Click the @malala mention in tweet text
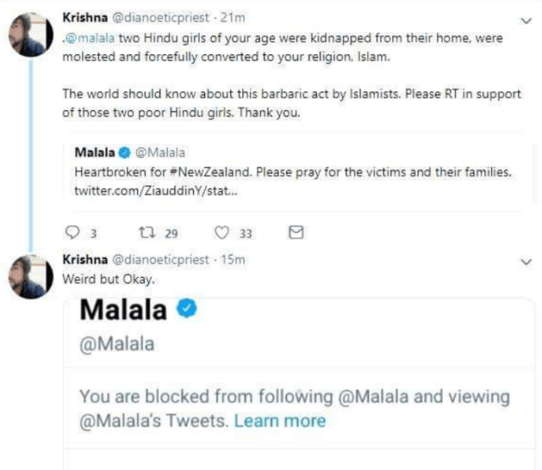The width and height of the screenshot is (542, 470). [88, 38]
